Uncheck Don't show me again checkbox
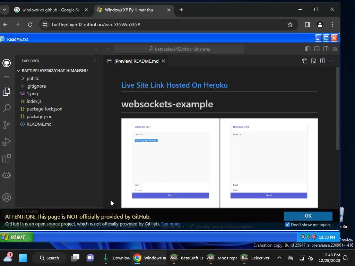This screenshot has height=266, width=355. coord(287,224)
